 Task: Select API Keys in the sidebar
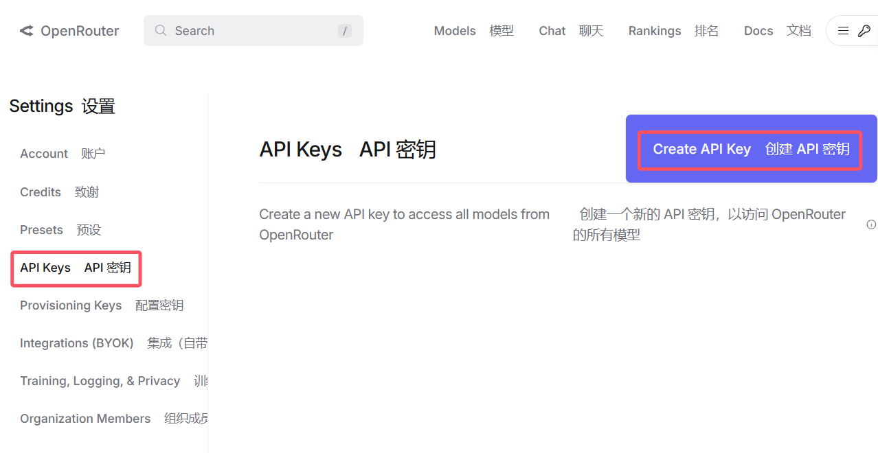pos(45,268)
